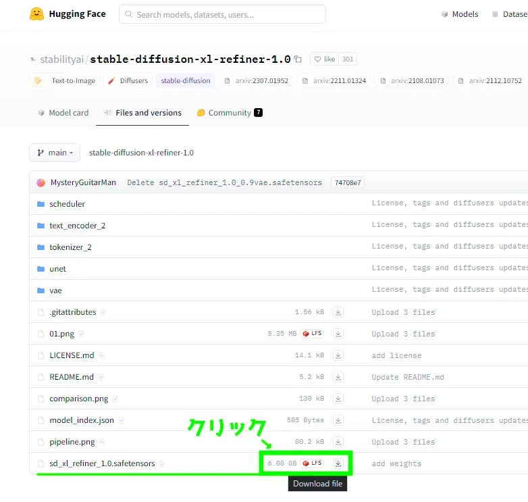
Task: Open the comparison.png file name
Action: (79, 399)
